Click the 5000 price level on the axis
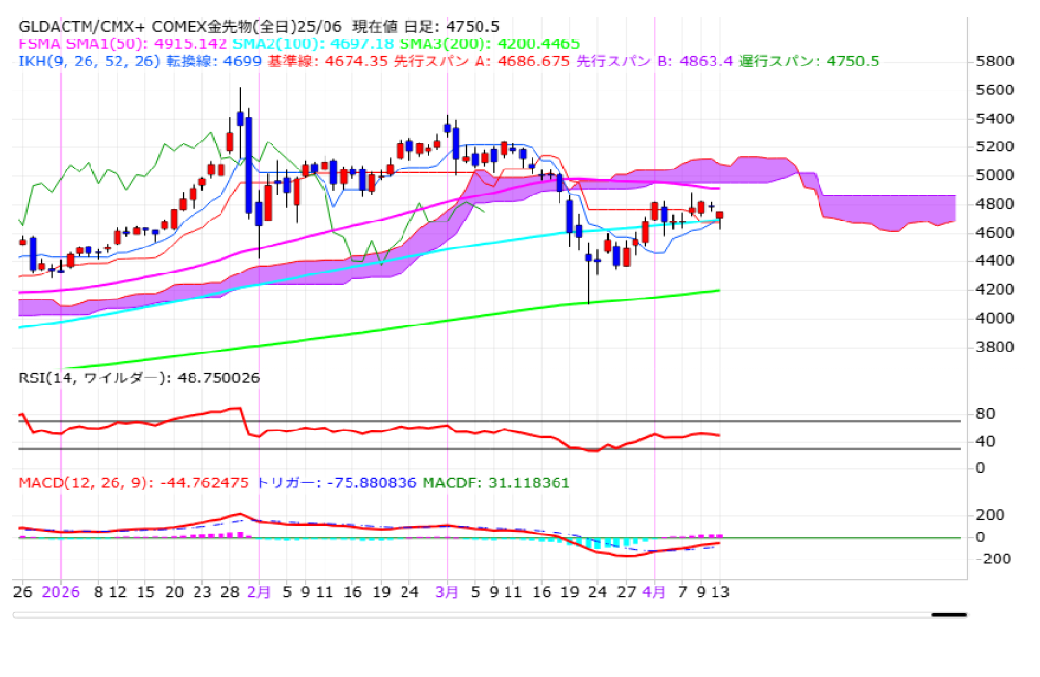This screenshot has height=677, width=1040. (x=995, y=175)
